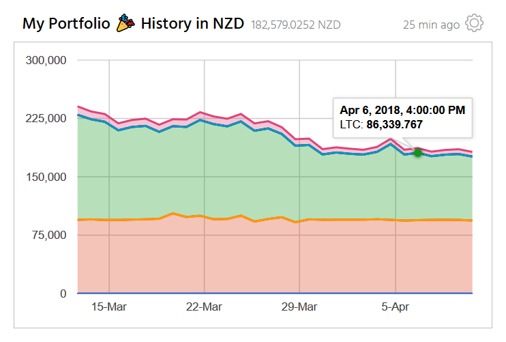Click the party popper emoji in title

pyautogui.click(x=125, y=24)
